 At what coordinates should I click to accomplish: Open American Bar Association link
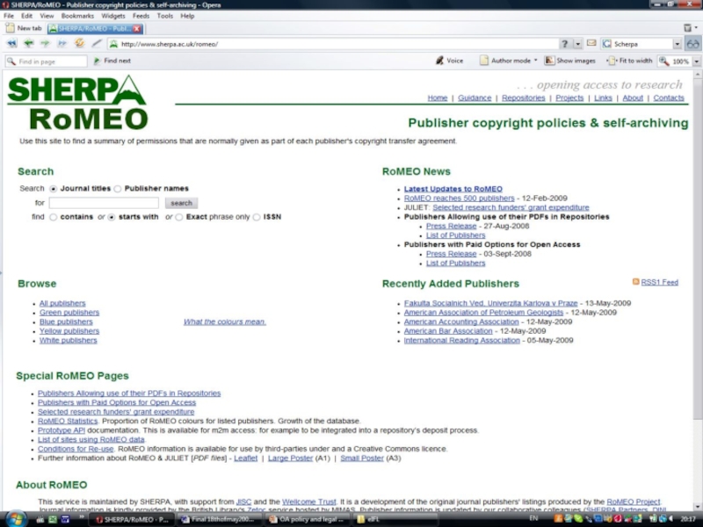[x=448, y=331]
